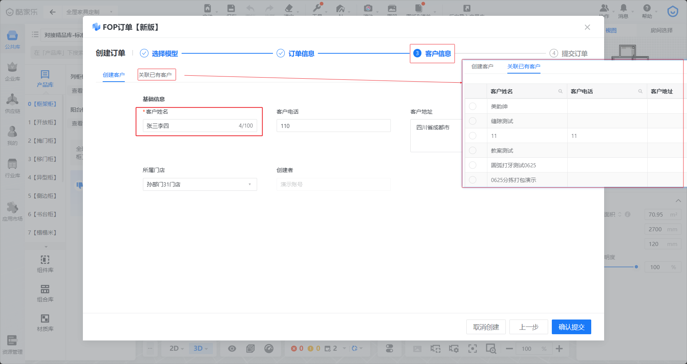The width and height of the screenshot is (687, 364).
Task: Click the brightness slider handle
Action: pos(636,267)
